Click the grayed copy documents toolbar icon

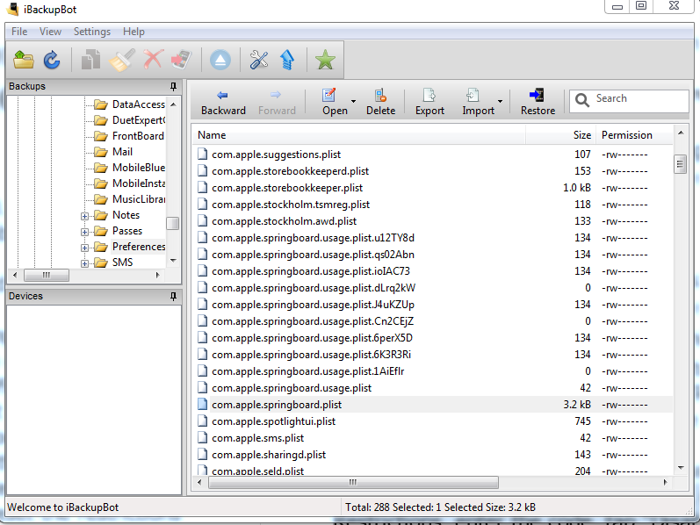tap(90, 60)
